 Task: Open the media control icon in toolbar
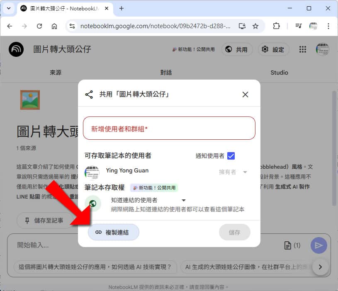[299, 26]
